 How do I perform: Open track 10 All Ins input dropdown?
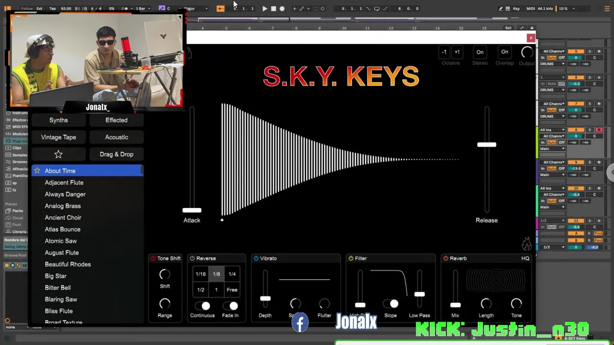pyautogui.click(x=553, y=188)
